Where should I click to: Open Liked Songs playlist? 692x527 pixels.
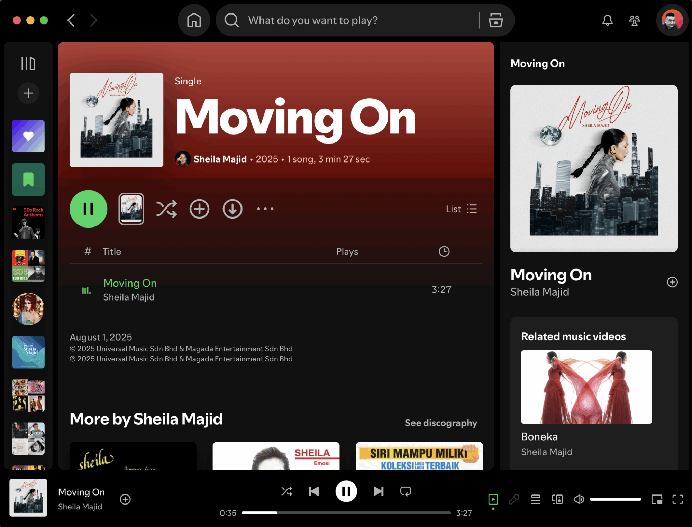(28, 136)
